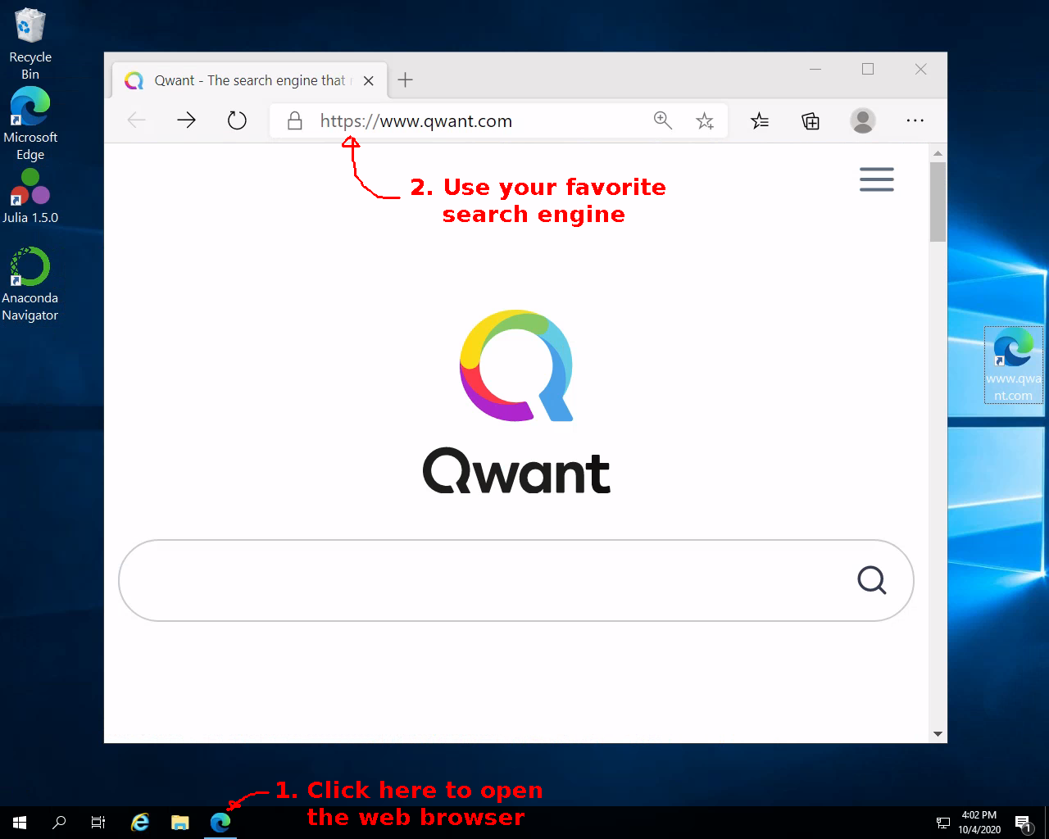Click the lock icon in address bar
1049x839 pixels.
[x=295, y=121]
